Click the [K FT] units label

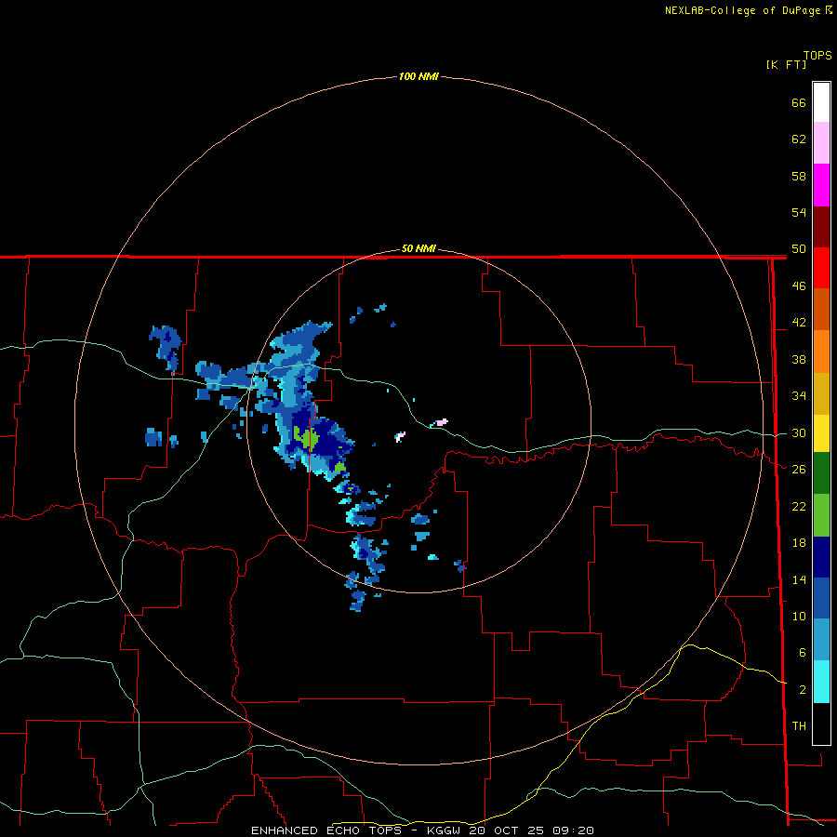[x=786, y=64]
